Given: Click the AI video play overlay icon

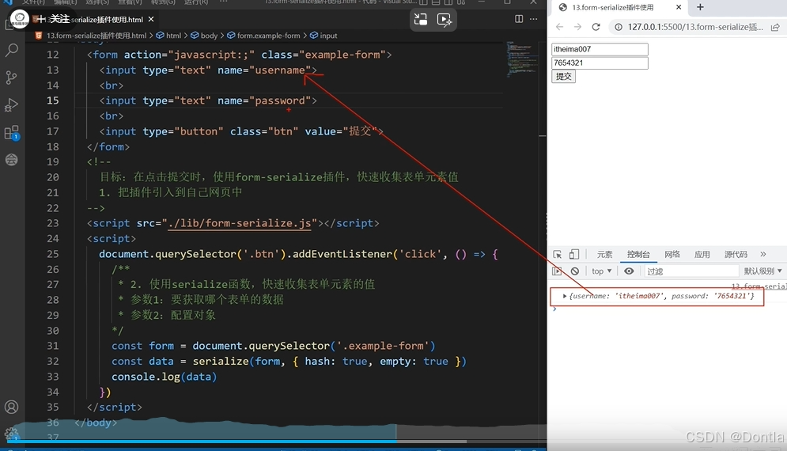Looking at the screenshot, I should tap(445, 20).
